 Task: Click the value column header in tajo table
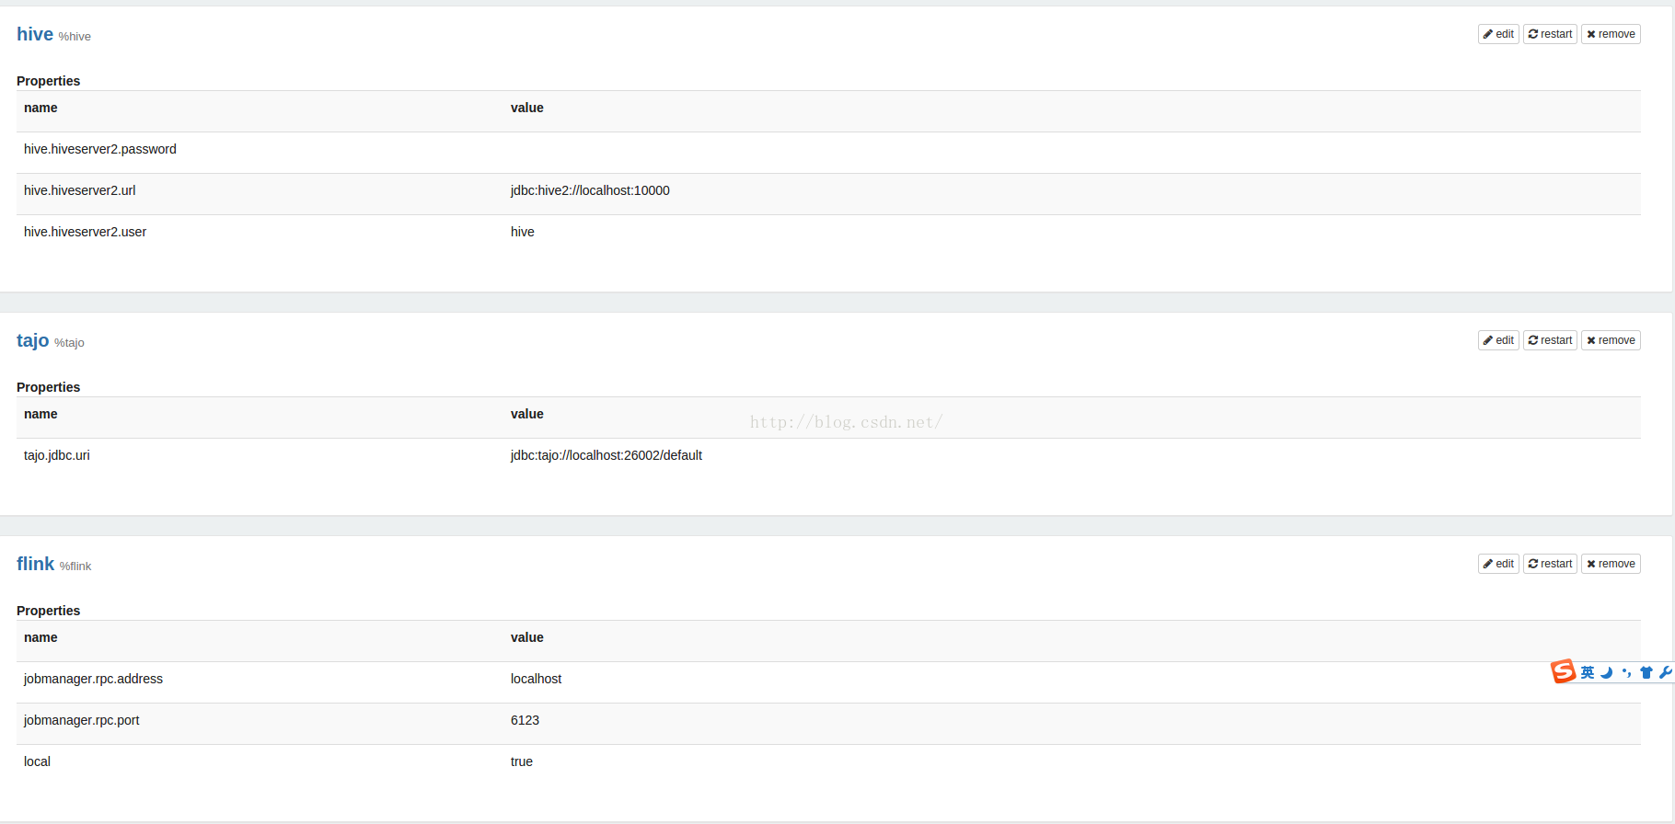tap(527, 414)
